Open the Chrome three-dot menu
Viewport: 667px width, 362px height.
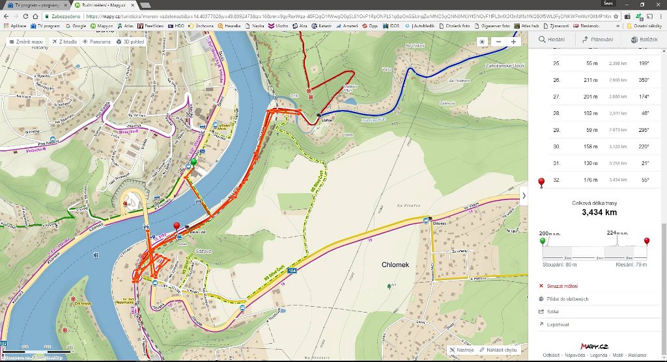tap(660, 16)
